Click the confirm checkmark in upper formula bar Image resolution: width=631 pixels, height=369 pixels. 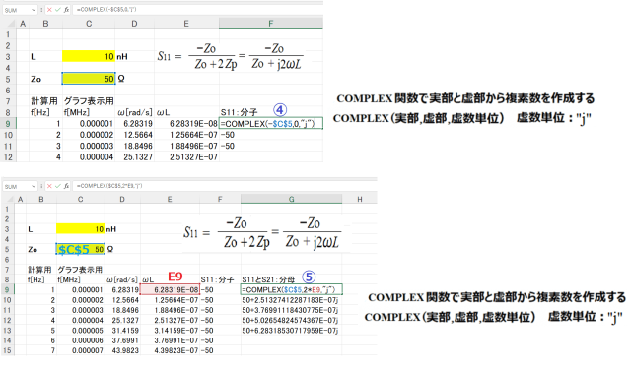click(57, 10)
